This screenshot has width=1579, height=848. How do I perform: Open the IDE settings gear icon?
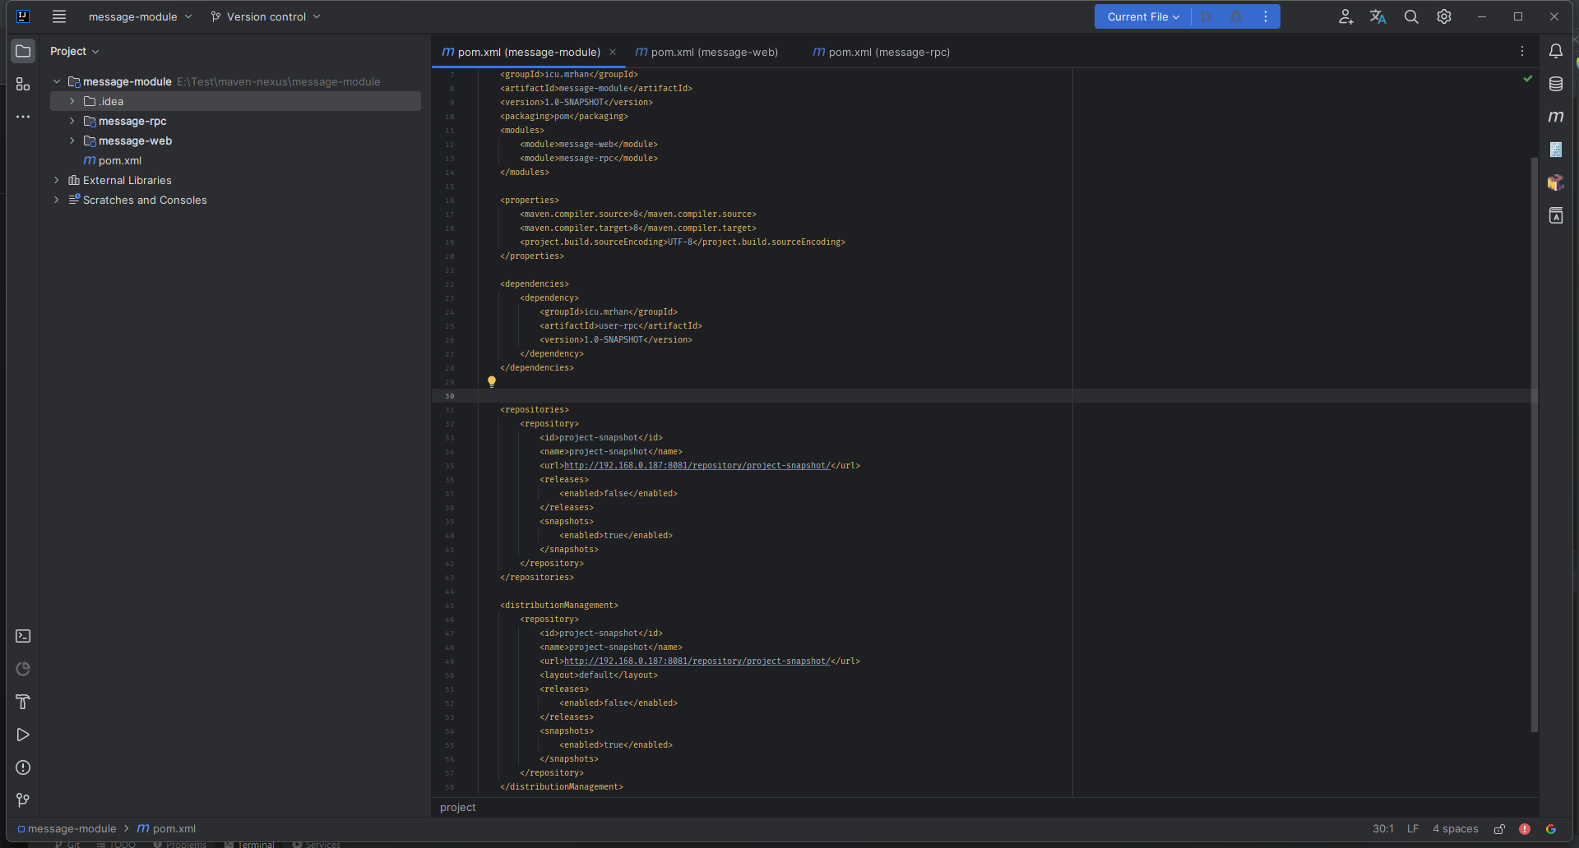click(1444, 16)
